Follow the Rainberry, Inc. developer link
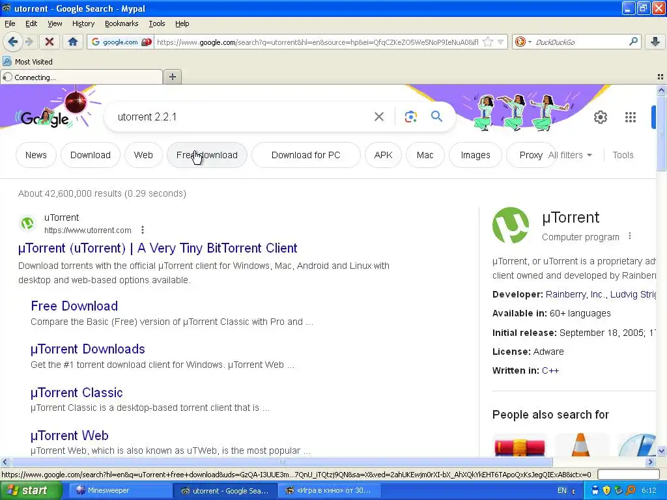Screen dimensions: 667x500 tap(576, 294)
